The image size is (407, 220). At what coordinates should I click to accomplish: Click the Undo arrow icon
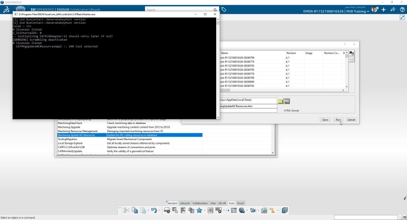[x=154, y=210]
